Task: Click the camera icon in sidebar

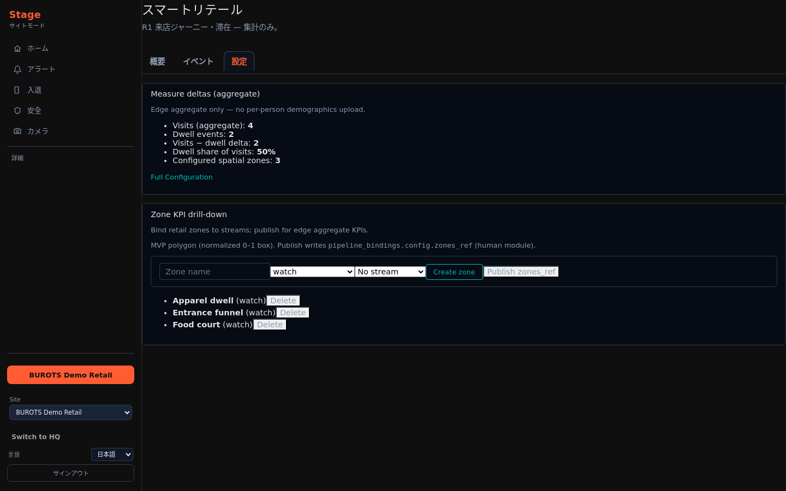Action: click(17, 131)
